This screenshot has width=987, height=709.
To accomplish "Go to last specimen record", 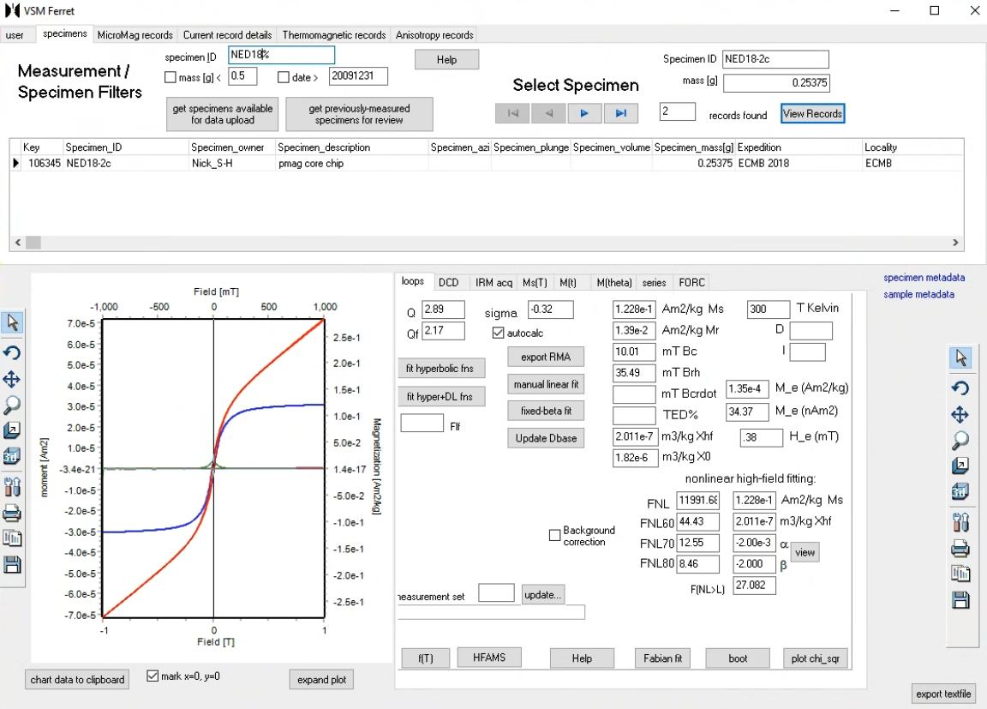I will click(620, 113).
